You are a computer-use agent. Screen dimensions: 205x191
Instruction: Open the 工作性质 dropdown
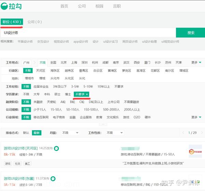[x=114, y=133]
